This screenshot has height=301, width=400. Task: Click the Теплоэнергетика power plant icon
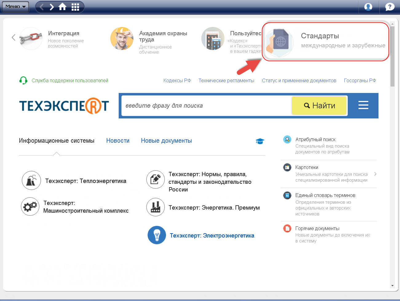click(31, 180)
